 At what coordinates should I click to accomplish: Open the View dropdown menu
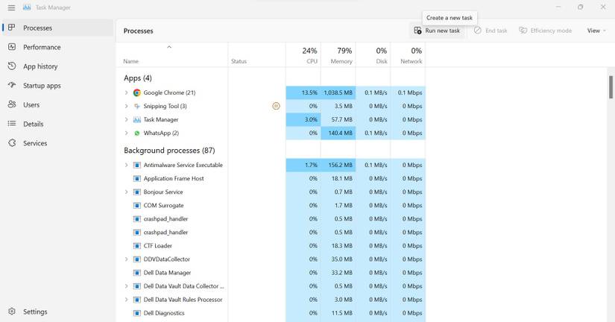596,31
